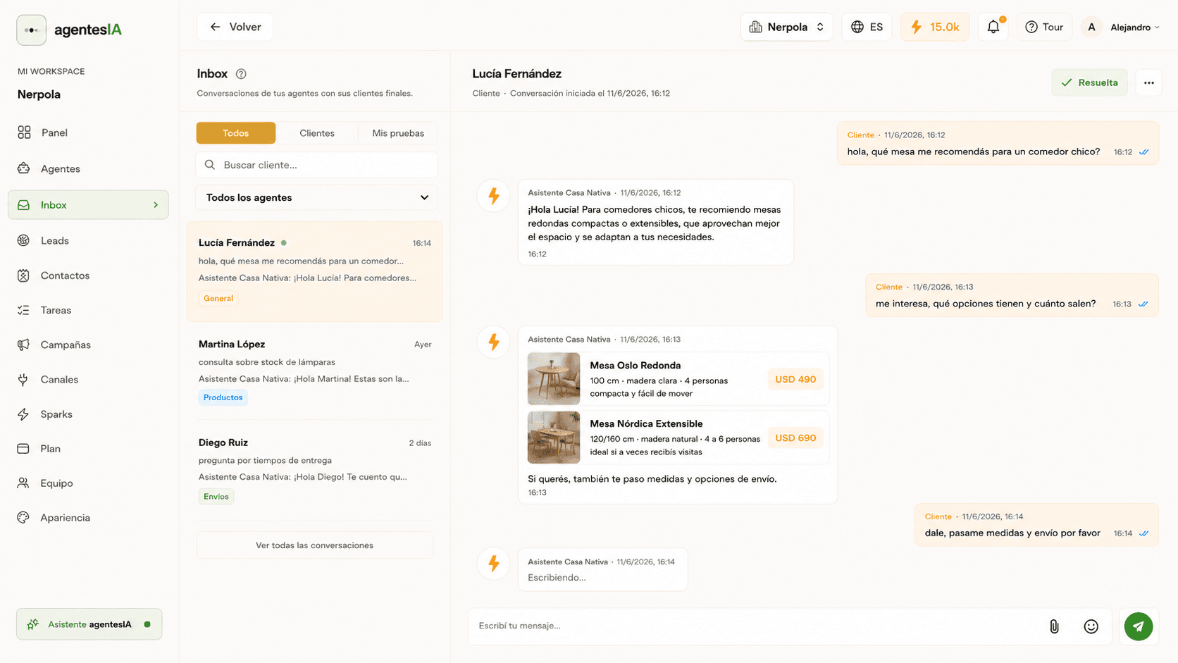Focus the Buscar cliente search field
The image size is (1178, 663).
tap(316, 165)
